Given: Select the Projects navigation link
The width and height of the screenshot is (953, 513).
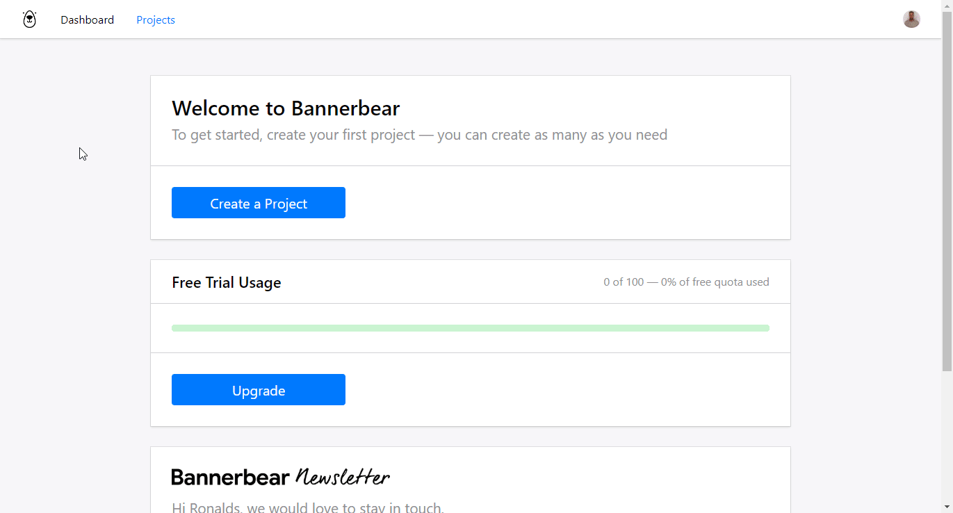Looking at the screenshot, I should (x=155, y=19).
